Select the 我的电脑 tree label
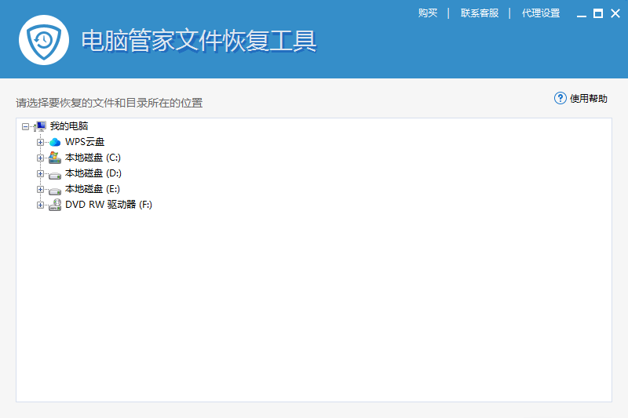 (69, 126)
